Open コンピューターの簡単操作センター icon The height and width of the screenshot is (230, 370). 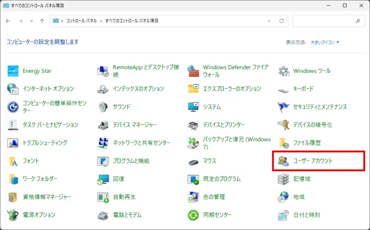pyautogui.click(x=13, y=107)
